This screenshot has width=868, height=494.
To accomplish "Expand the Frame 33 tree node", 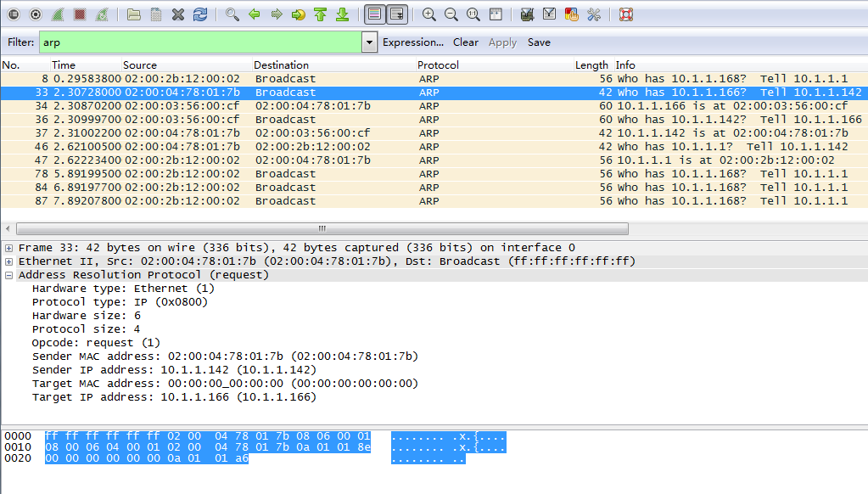I will point(8,248).
